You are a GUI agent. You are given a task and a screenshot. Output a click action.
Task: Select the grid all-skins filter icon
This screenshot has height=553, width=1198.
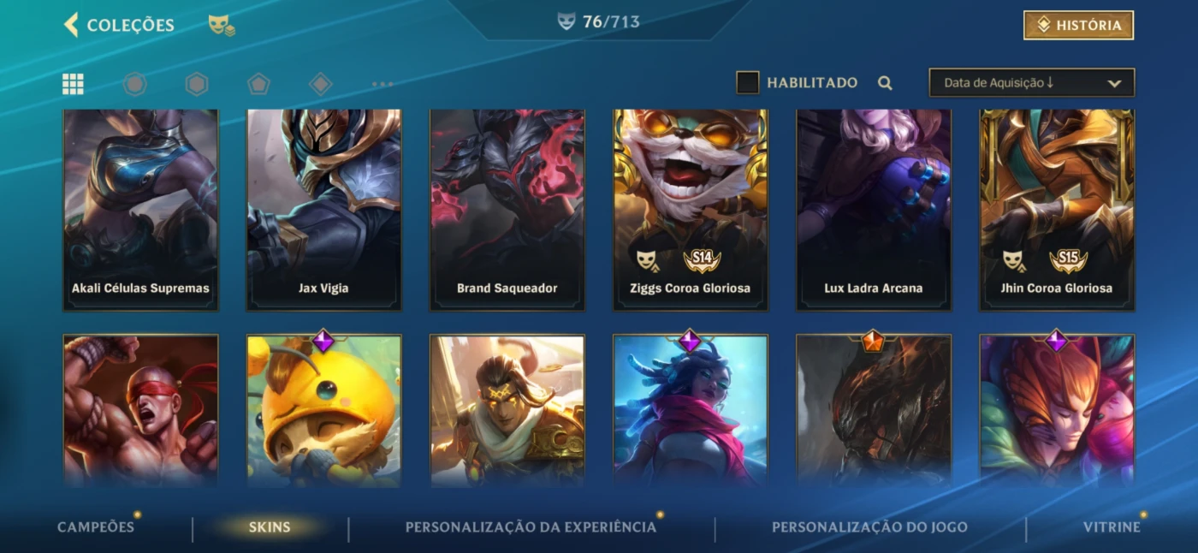point(73,84)
